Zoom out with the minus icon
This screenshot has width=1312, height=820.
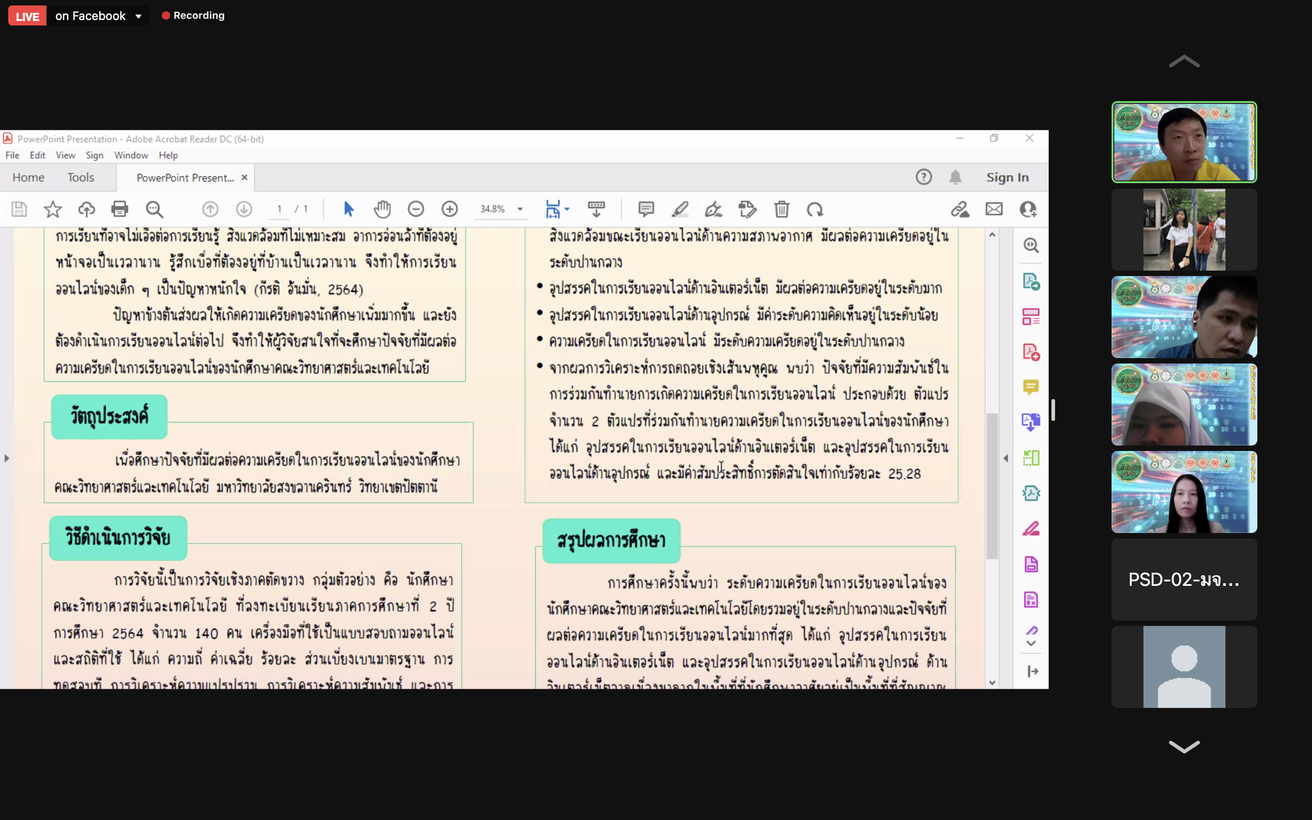click(416, 210)
